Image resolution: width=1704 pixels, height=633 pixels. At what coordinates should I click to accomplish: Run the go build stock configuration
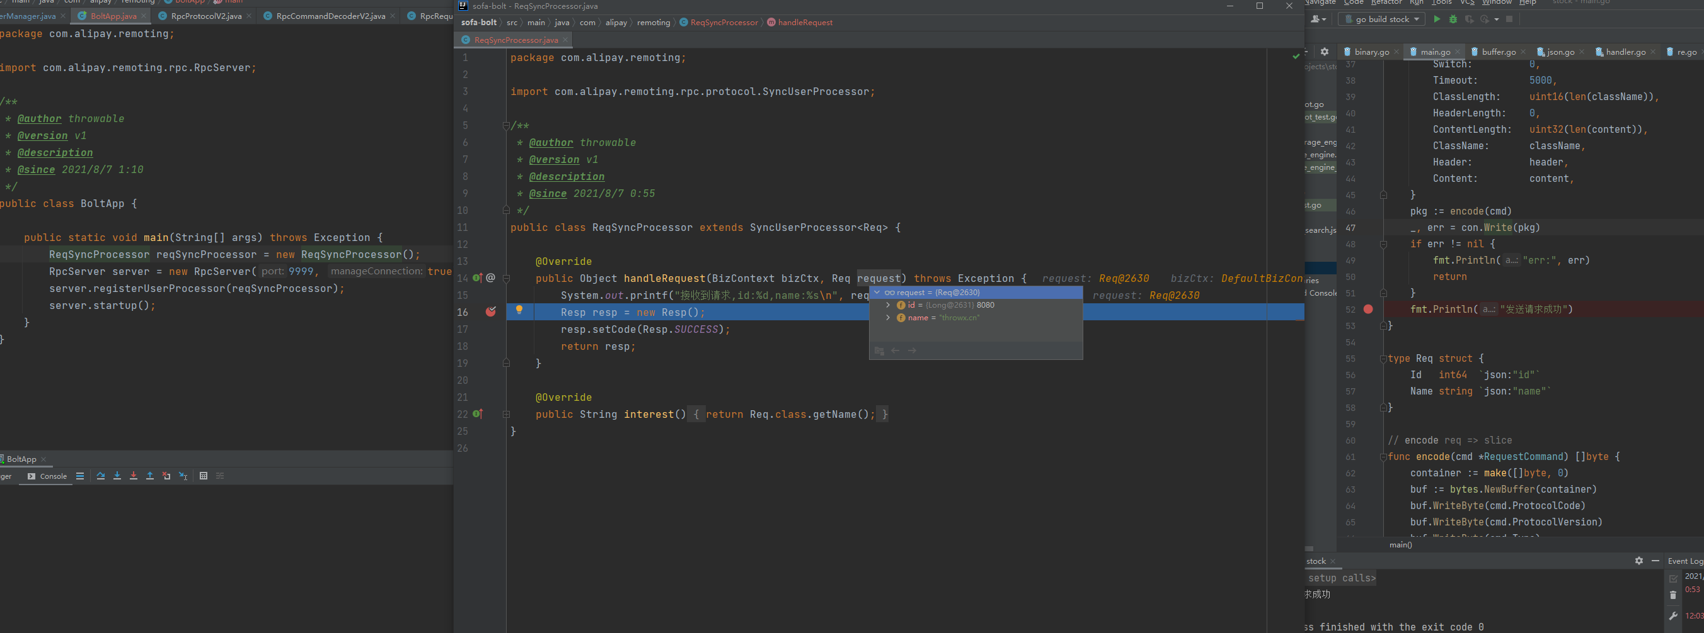click(1437, 19)
